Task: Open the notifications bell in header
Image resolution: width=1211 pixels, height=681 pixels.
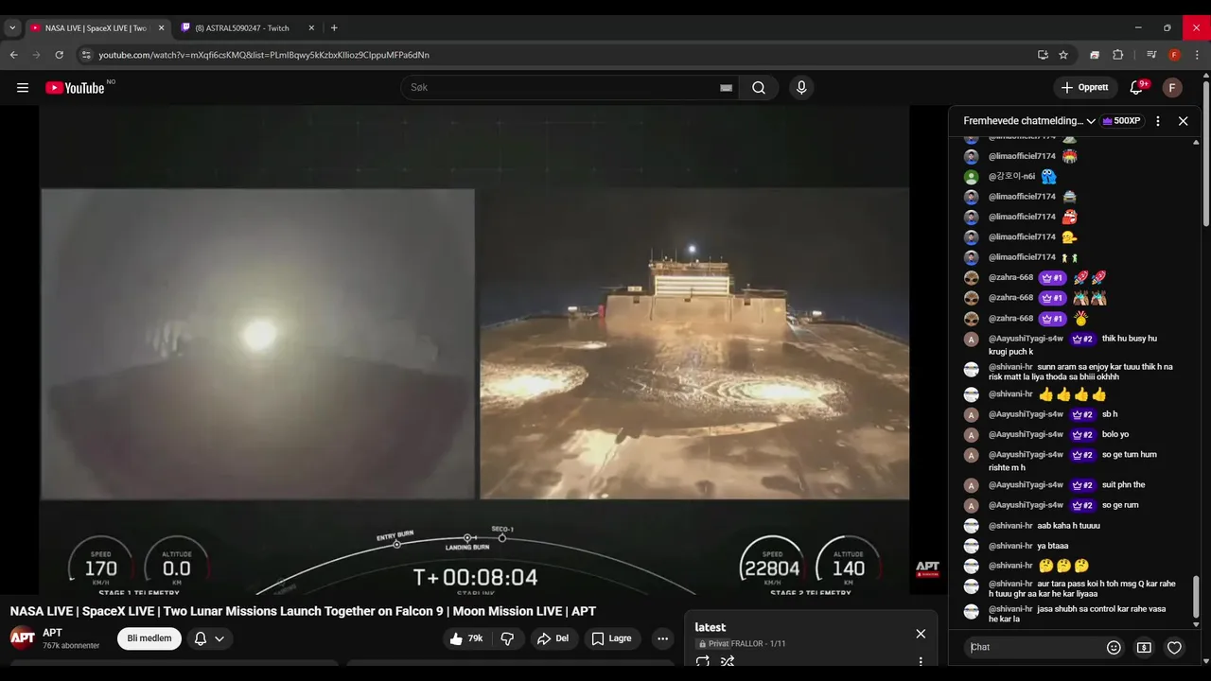Action: [x=1136, y=88]
